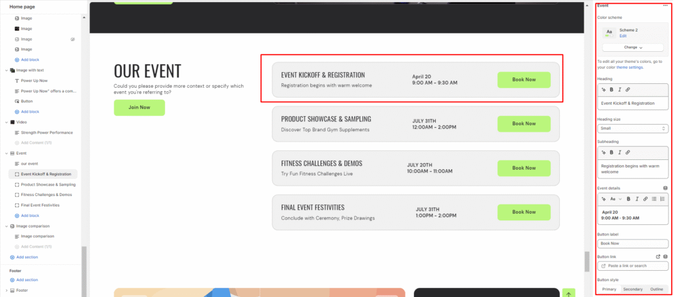Apply bulleted list in Event details
The width and height of the screenshot is (673, 297).
tap(654, 199)
